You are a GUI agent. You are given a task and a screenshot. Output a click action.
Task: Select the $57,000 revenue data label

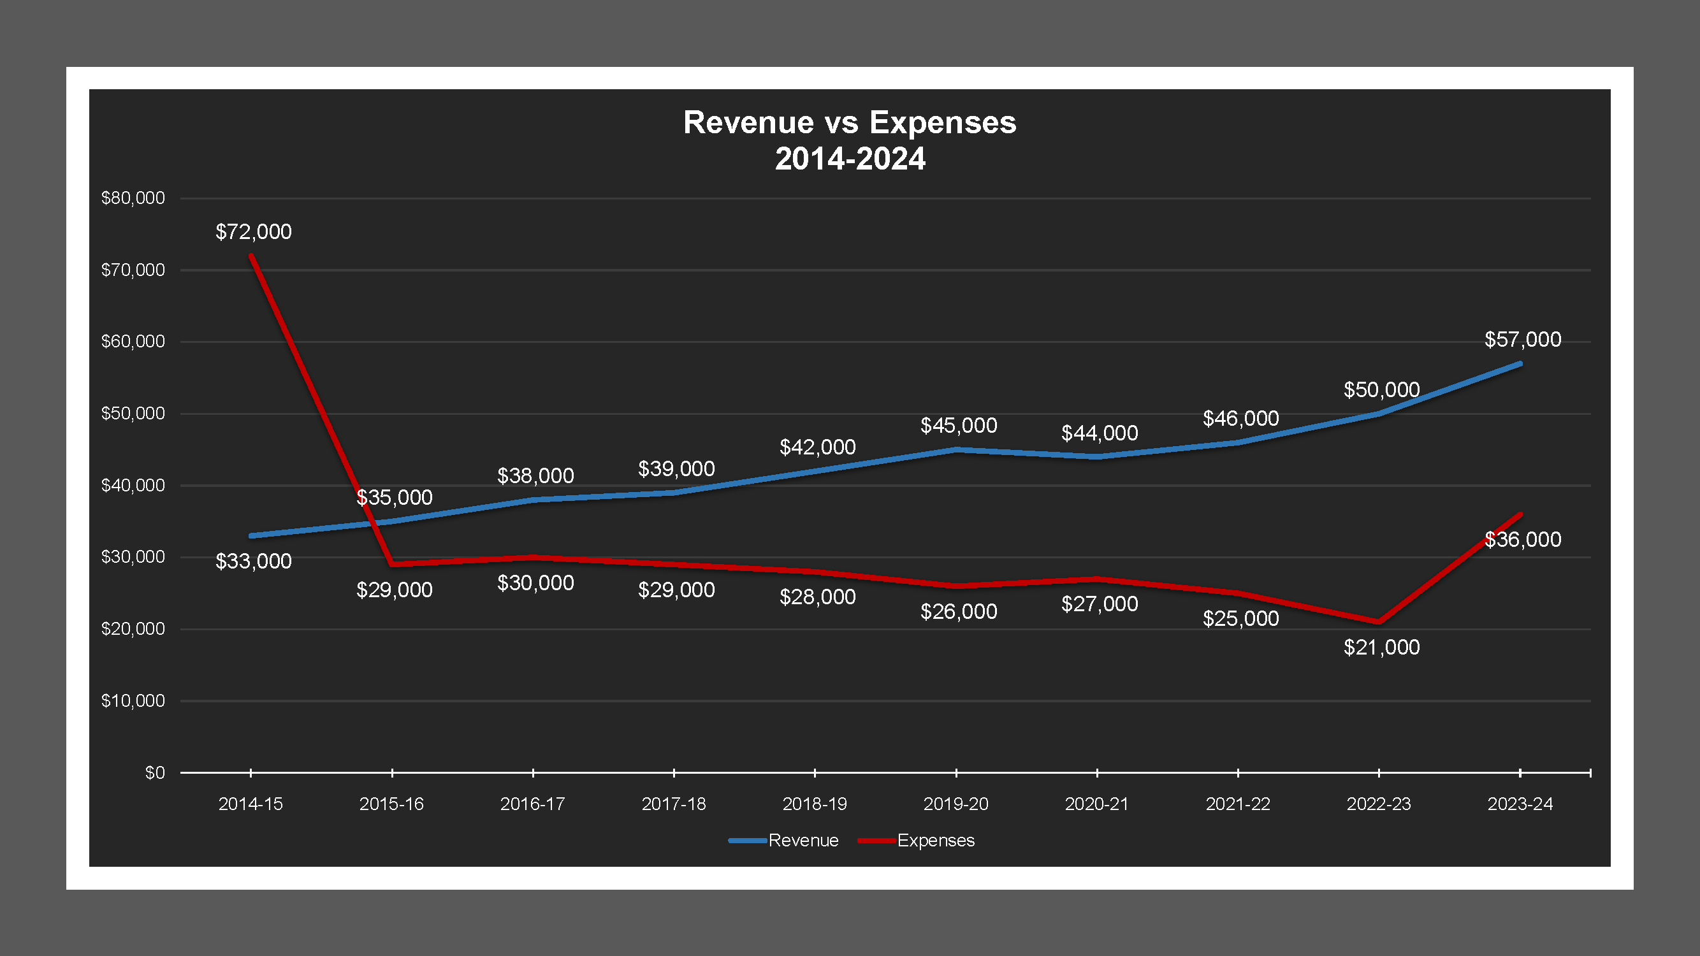point(1523,339)
